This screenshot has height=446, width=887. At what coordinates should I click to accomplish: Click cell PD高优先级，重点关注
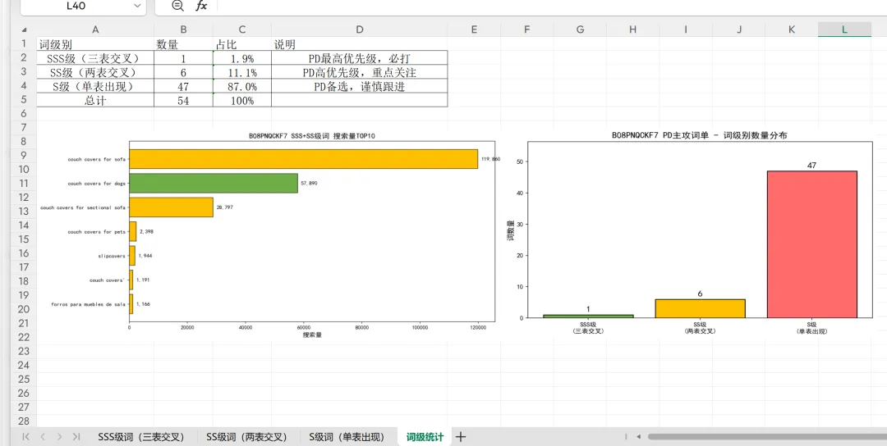[x=359, y=71]
